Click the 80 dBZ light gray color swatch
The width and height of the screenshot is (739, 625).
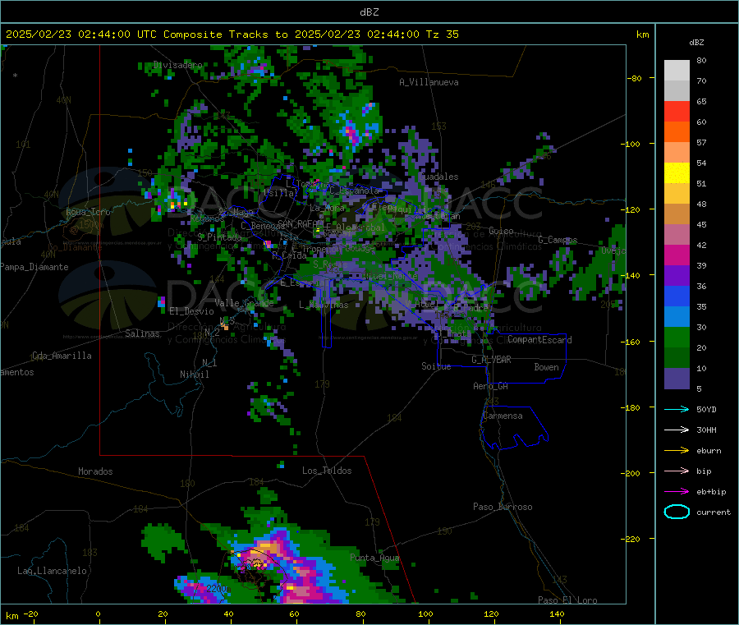[x=677, y=71]
